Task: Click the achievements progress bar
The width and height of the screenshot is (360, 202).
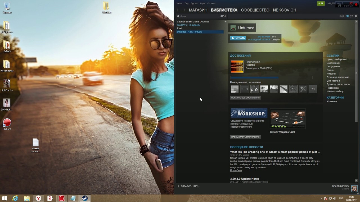Action: tap(271, 78)
